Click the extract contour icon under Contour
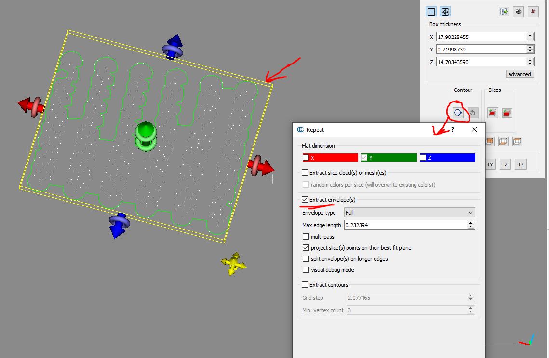This screenshot has width=549, height=358. 458,113
